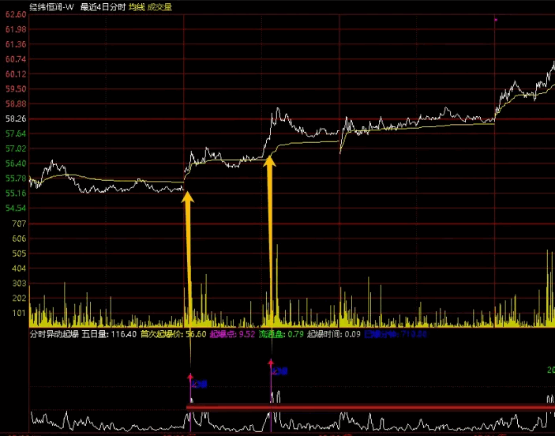The height and width of the screenshot is (436, 555).
Task: Click the 101 volume axis label
Action: click(19, 313)
